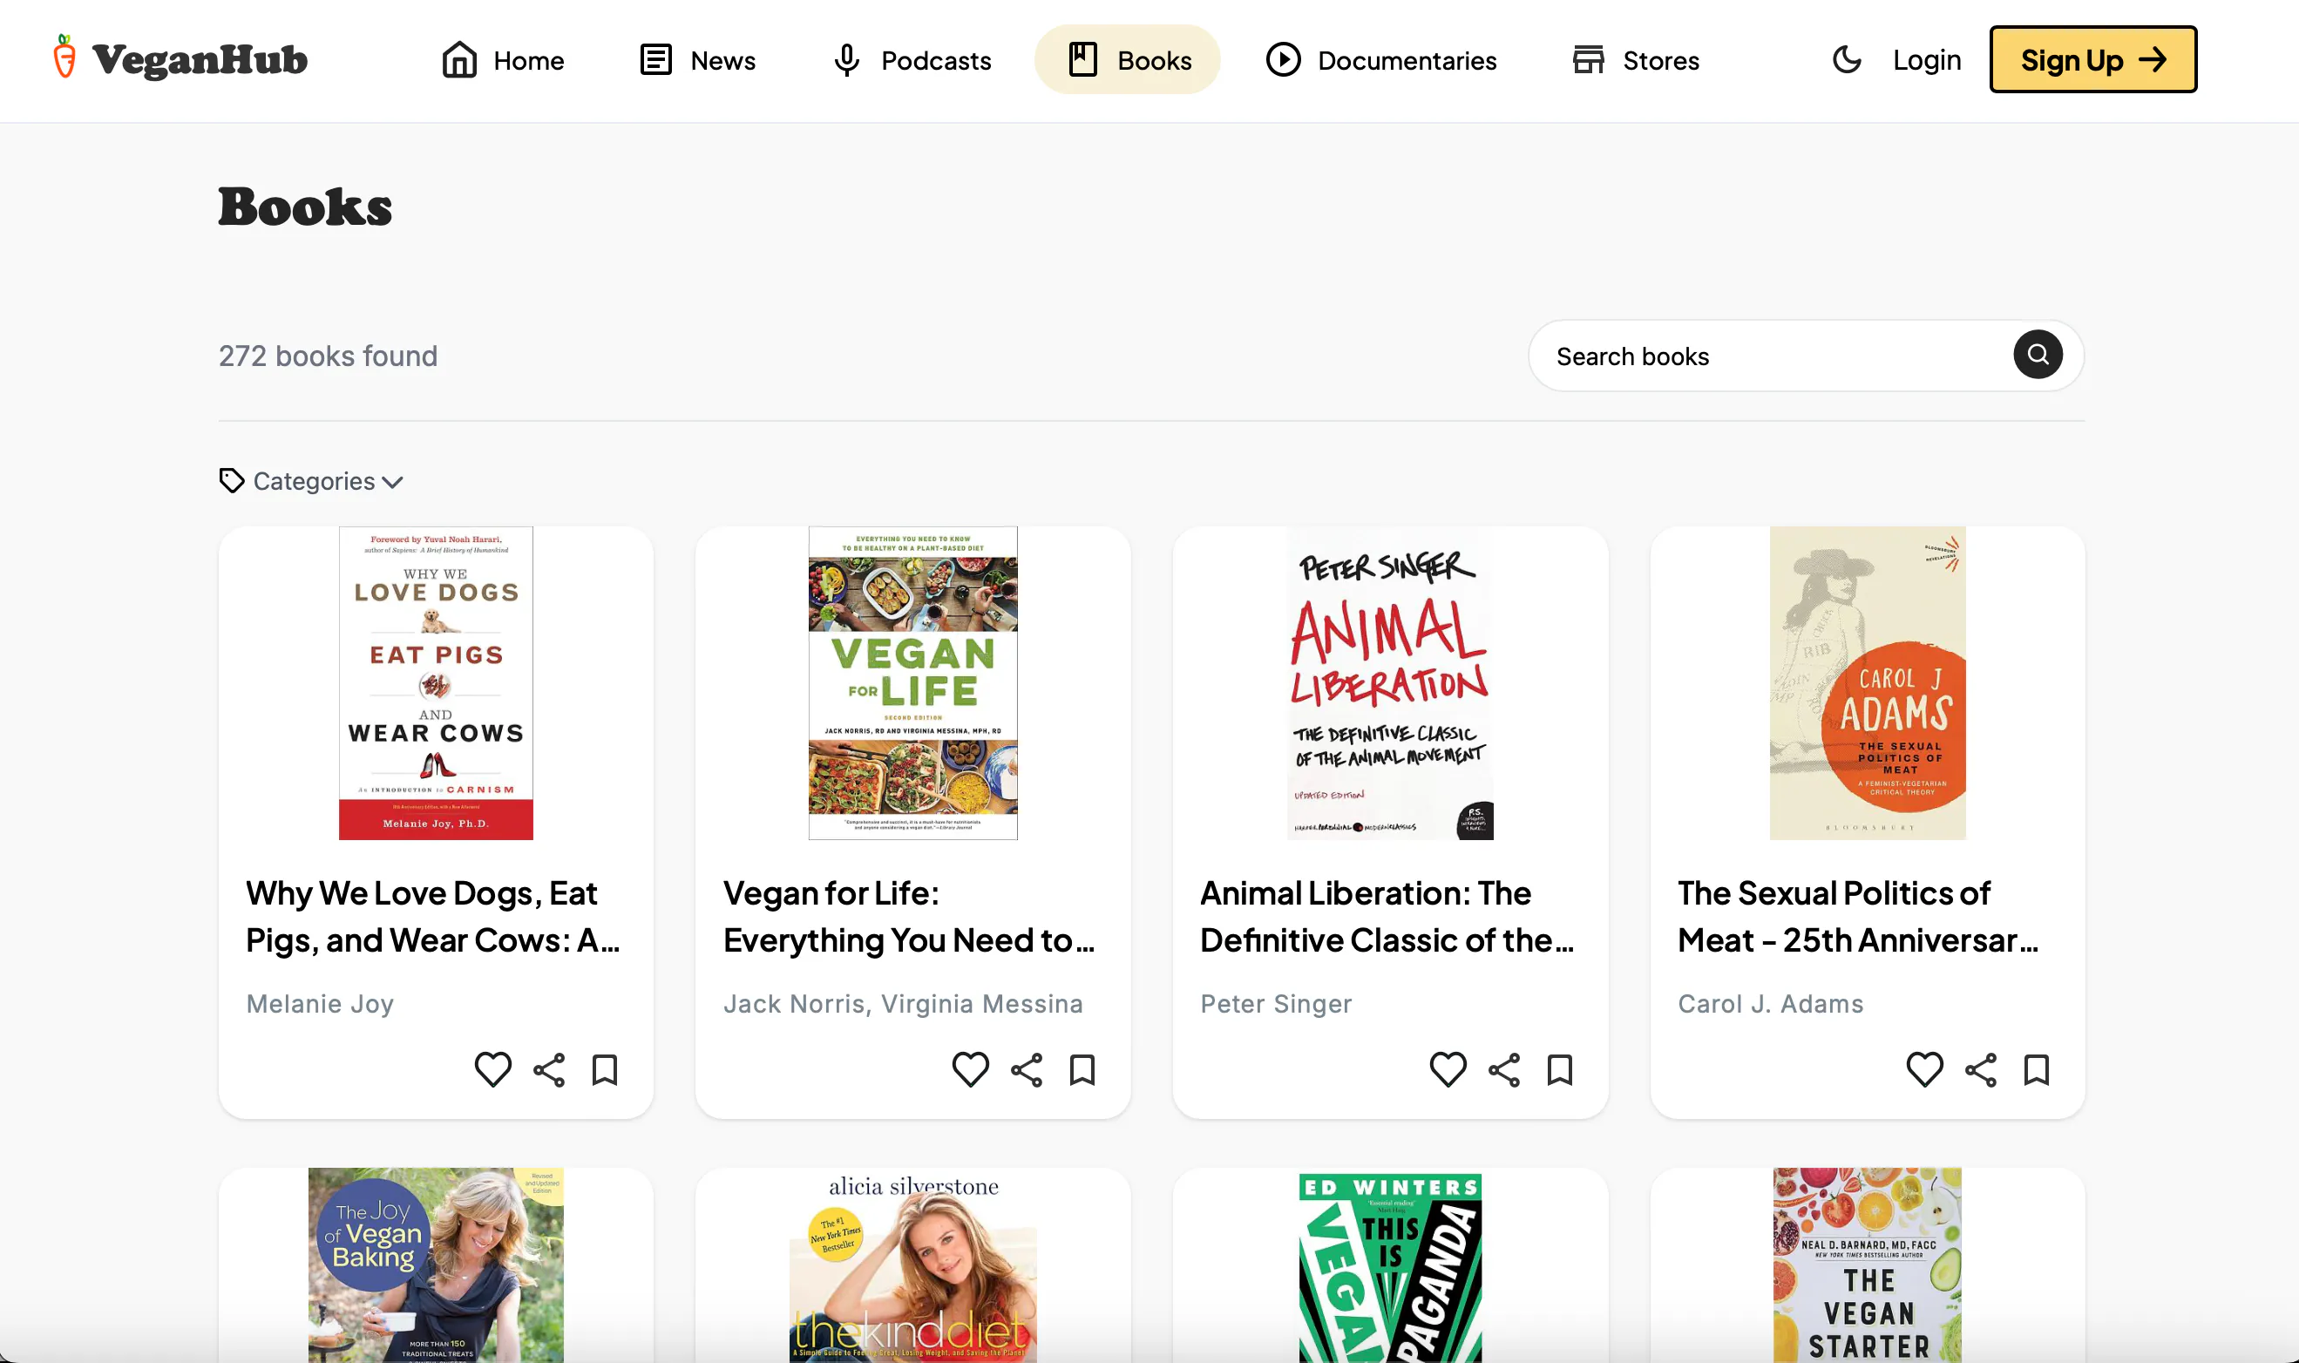The height and width of the screenshot is (1363, 2299).
Task: Expand the Categories dropdown chevron
Action: pyautogui.click(x=392, y=482)
